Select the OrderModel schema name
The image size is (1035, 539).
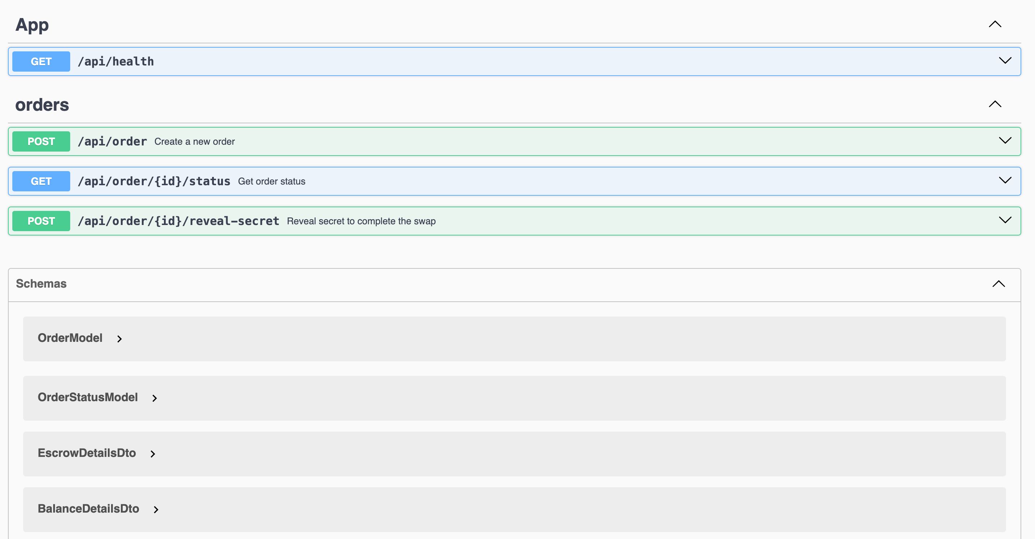[x=70, y=338]
